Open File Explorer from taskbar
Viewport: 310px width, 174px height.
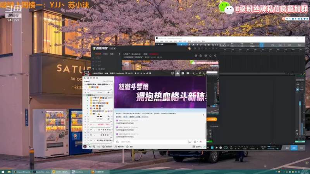coord(9,172)
